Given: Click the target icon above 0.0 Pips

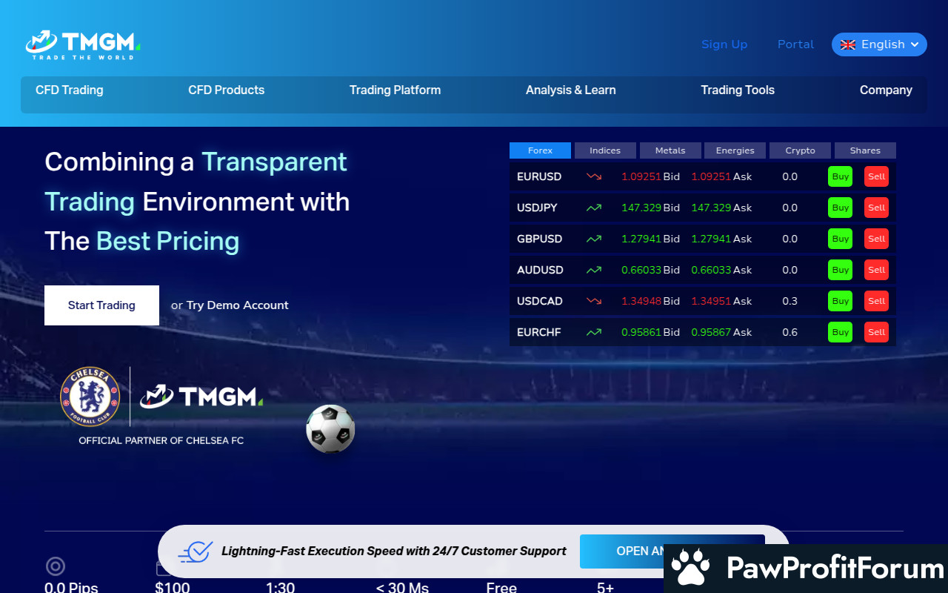Looking at the screenshot, I should click(x=56, y=567).
